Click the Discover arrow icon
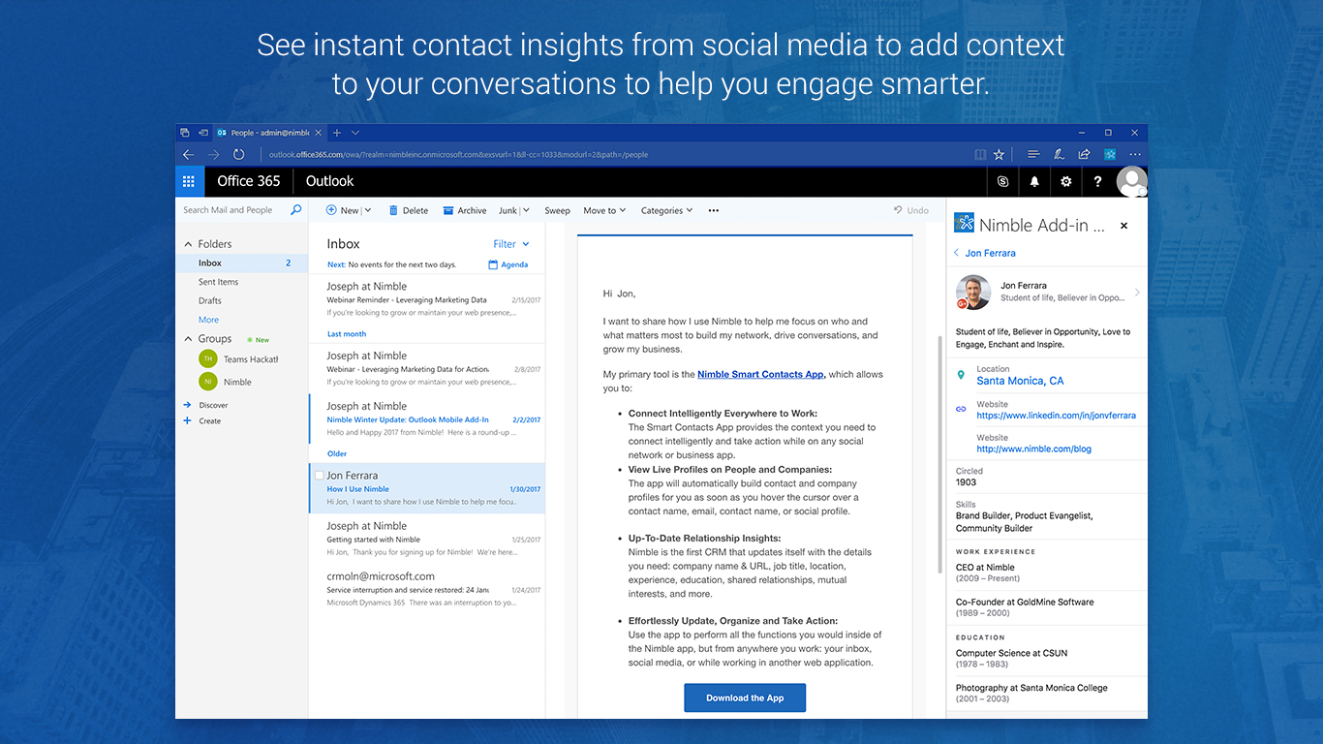 [x=187, y=405]
